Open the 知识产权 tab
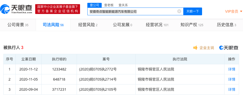This screenshot has width=243, height=99. tap(192, 25)
